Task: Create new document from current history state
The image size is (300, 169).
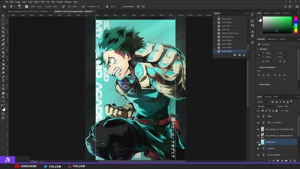Action: (x=235, y=55)
